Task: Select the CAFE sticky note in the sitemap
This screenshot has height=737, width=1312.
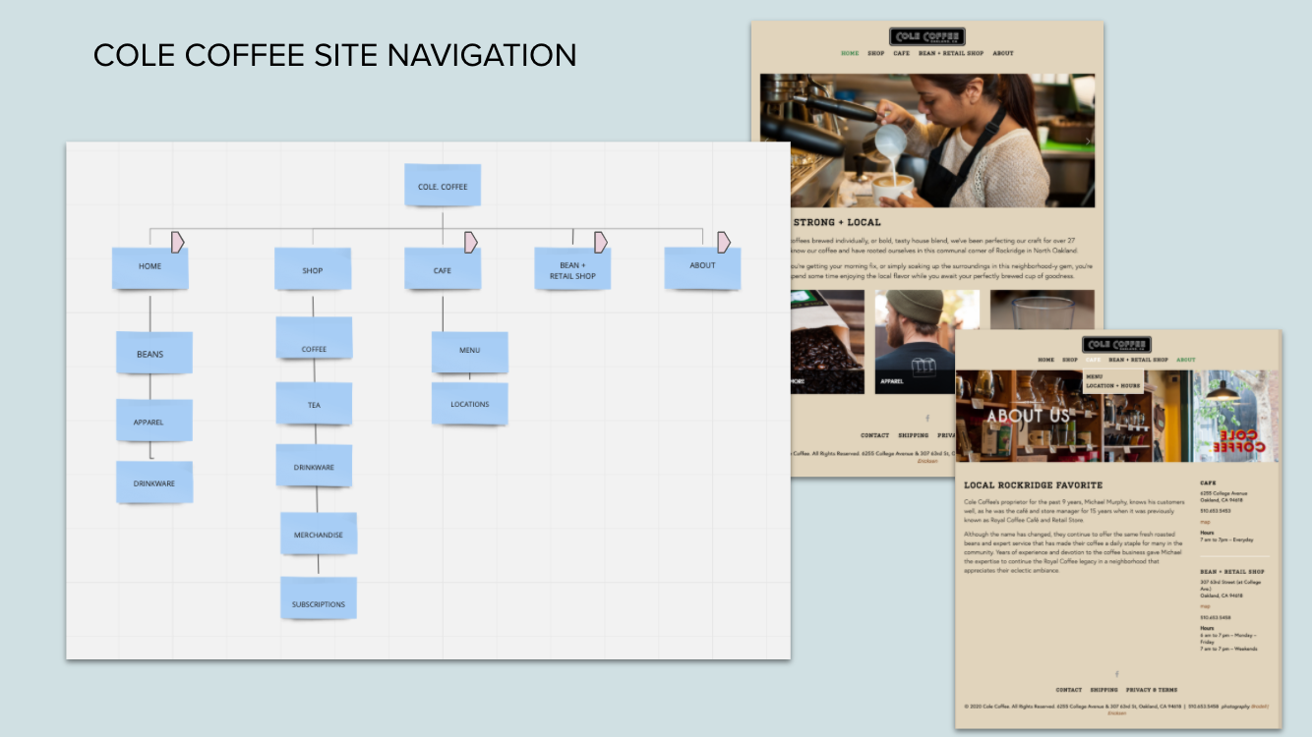Action: coord(443,269)
